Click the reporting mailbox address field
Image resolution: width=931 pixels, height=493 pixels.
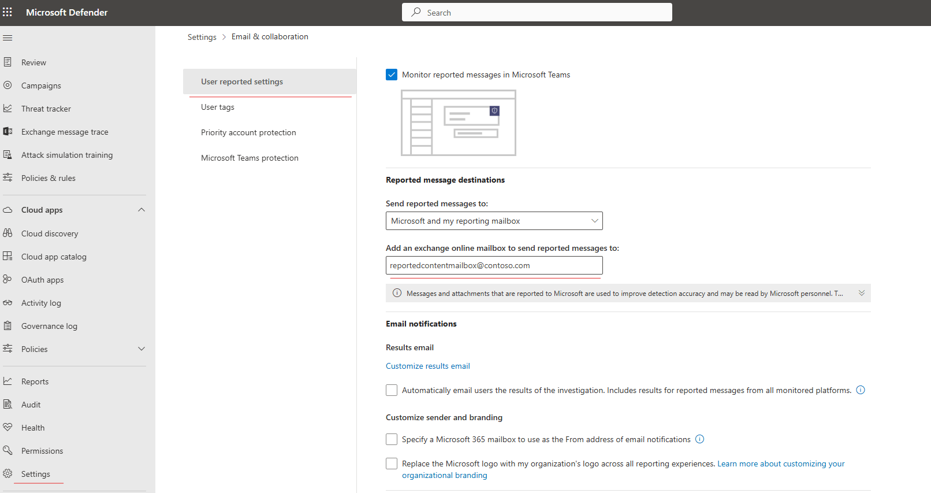coord(494,265)
